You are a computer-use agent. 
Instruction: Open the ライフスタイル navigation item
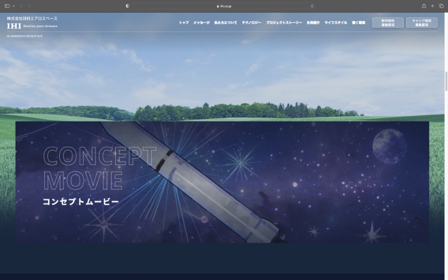pyautogui.click(x=335, y=22)
